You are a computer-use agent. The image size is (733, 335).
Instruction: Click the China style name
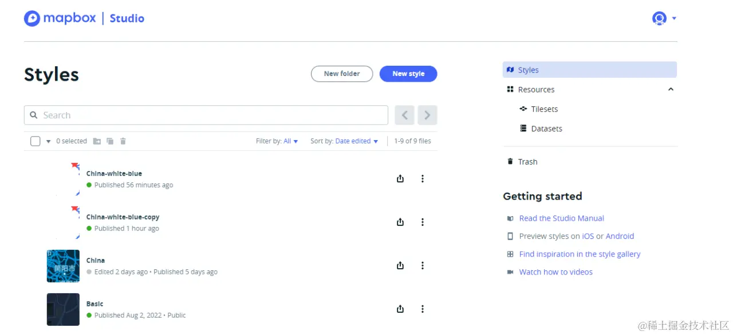click(96, 261)
